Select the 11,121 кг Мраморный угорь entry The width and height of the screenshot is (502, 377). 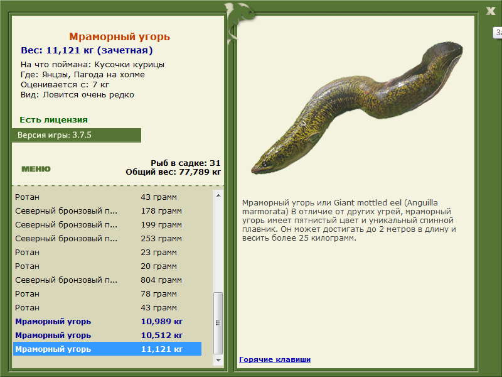[x=107, y=349]
